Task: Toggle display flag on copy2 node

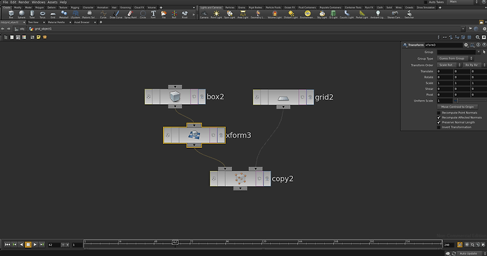Action: coord(267,179)
